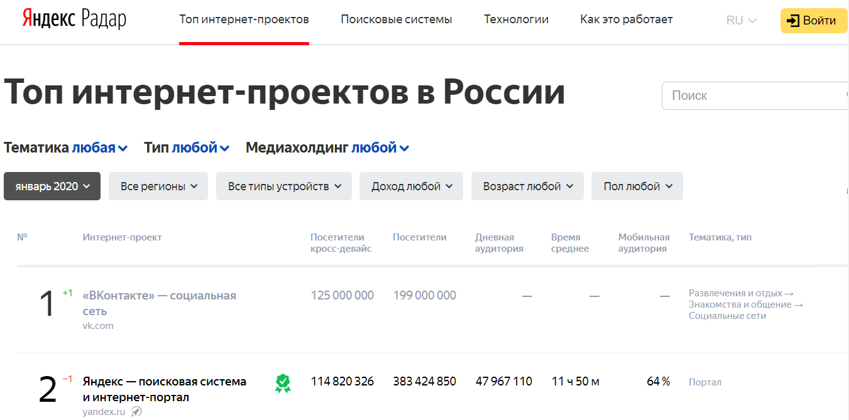Open the Пол любой dropdown
Viewport: 849px width, 420px height.
(x=637, y=186)
